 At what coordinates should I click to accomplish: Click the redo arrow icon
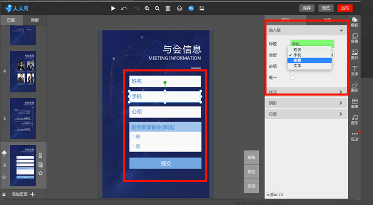pos(136,9)
